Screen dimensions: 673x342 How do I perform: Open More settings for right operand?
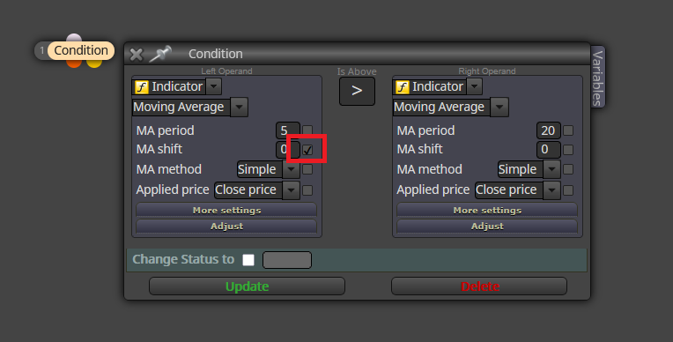[x=487, y=210]
